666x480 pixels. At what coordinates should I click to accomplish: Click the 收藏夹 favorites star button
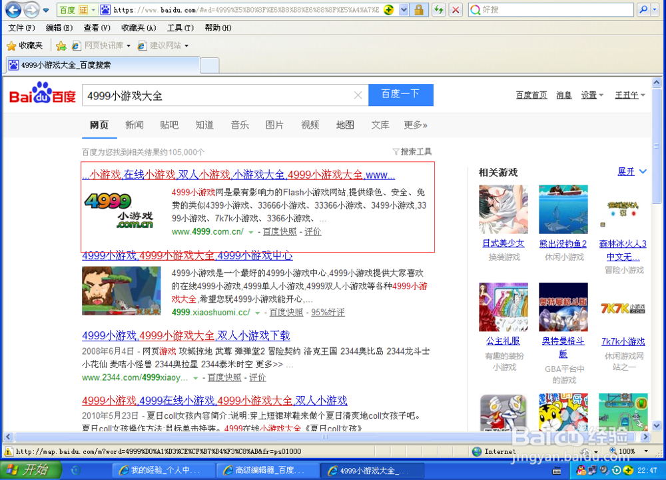[25, 45]
